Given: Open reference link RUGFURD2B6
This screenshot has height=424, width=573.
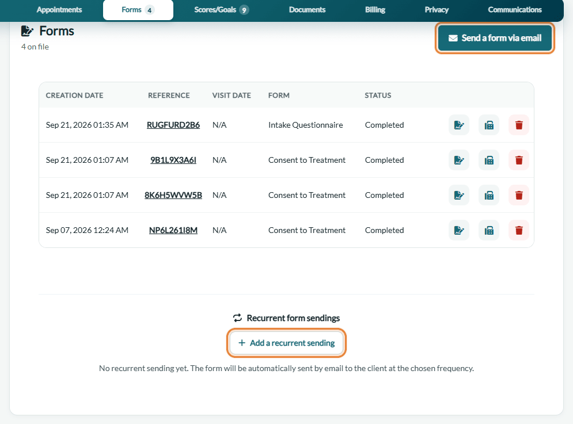Looking at the screenshot, I should (173, 125).
